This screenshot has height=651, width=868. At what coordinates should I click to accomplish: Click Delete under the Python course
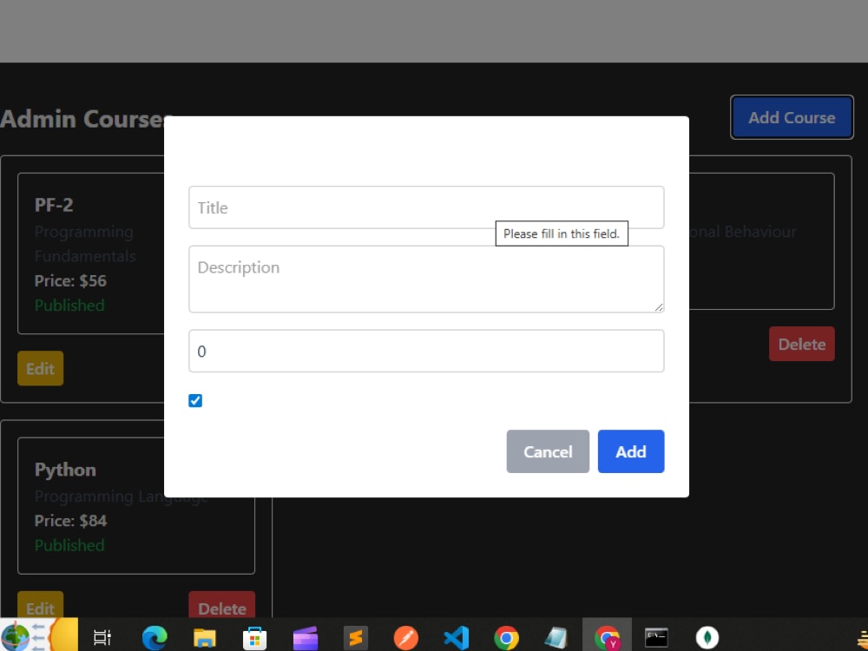(x=222, y=606)
